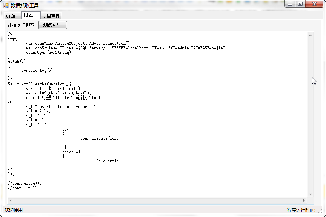Click the var url attr href line

[58, 93]
